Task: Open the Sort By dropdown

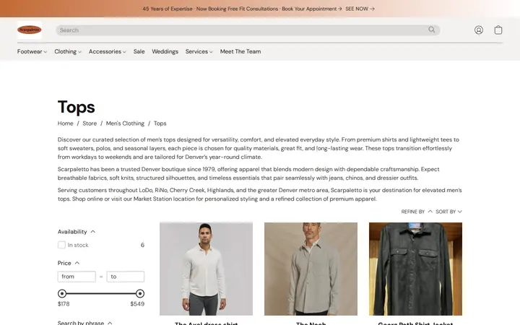Action: tap(448, 212)
